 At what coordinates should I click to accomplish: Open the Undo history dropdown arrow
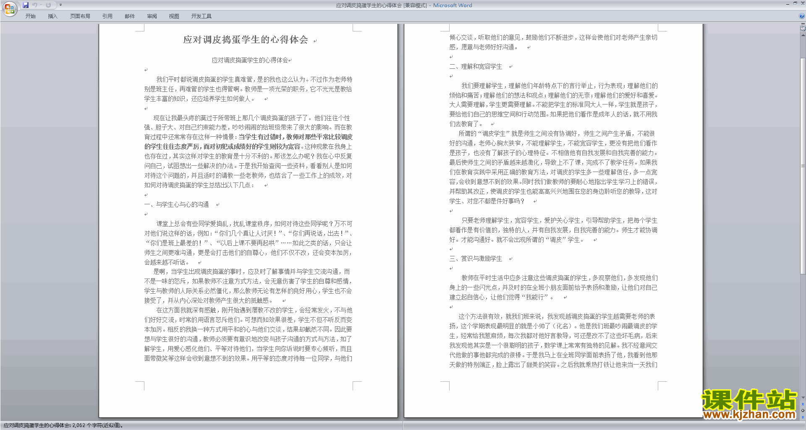(x=41, y=5)
